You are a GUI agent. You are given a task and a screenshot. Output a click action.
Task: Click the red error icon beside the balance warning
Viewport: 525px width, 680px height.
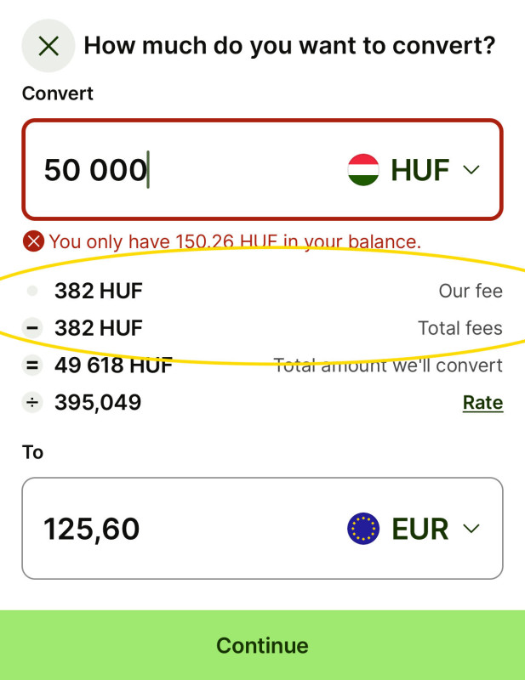pyautogui.click(x=33, y=241)
